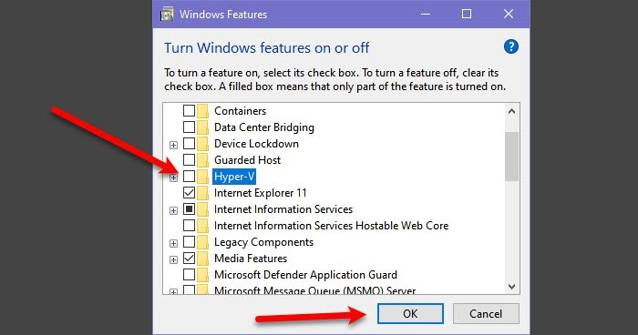Tick the Microsoft Defender Application Guard checkbox
Viewport: 638px width, 335px height.
pyautogui.click(x=189, y=274)
